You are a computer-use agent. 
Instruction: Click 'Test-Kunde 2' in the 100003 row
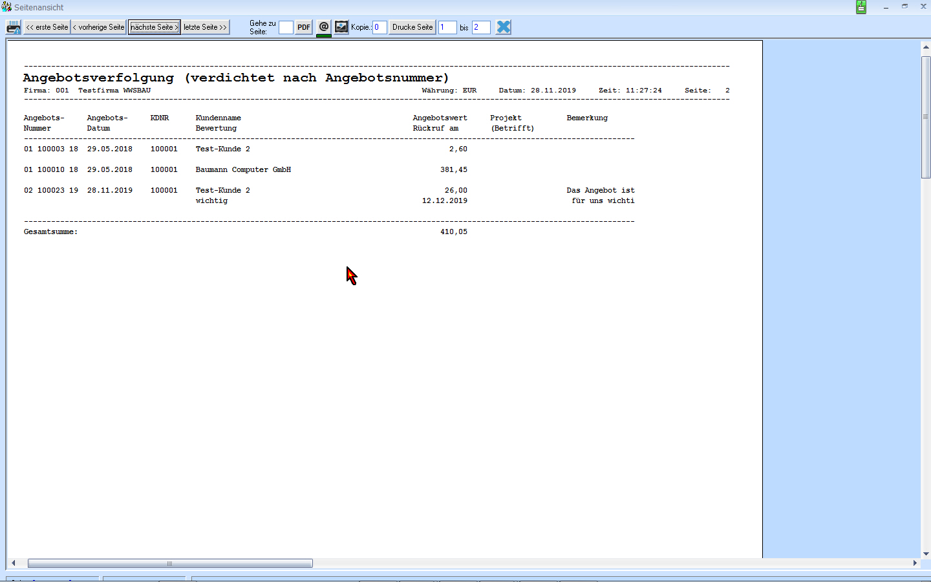(223, 149)
